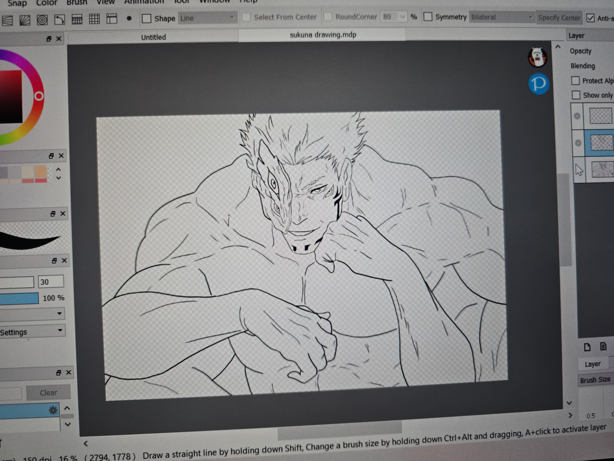614x461 pixels.
Task: Click the black dot snap-off icon
Action: tap(129, 18)
